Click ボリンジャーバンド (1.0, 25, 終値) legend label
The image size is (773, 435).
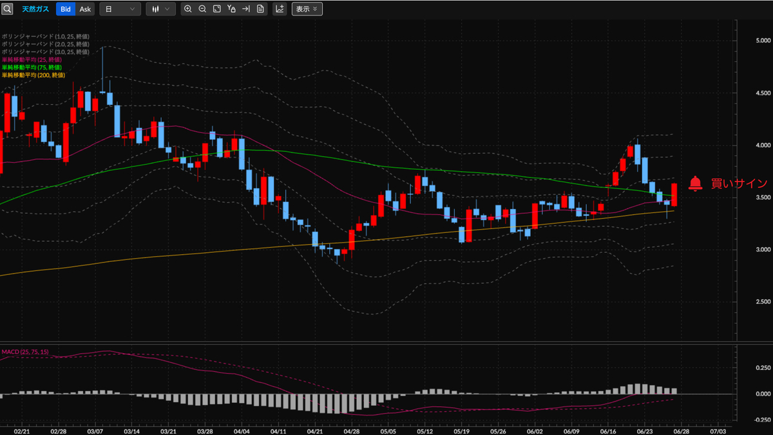coord(44,36)
